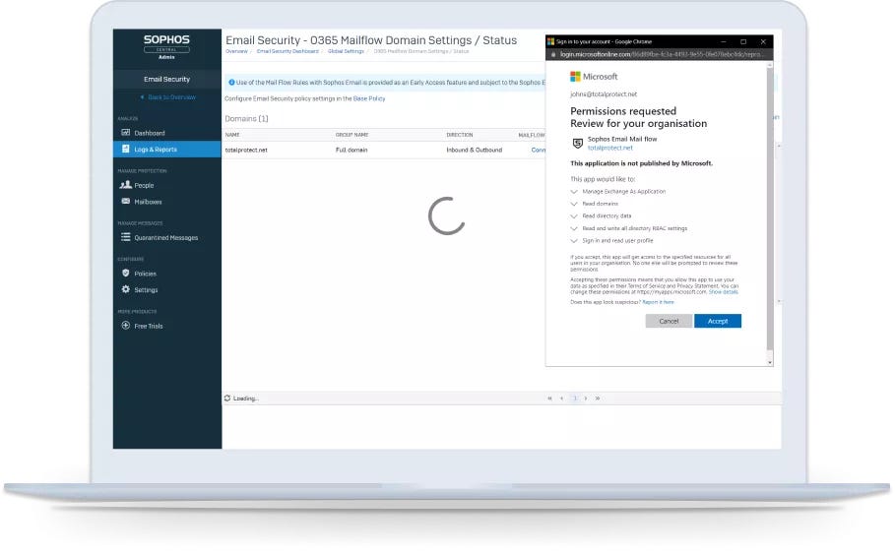Expand Manage Exchange As Application permission
Screen dimensions: 895x552
click(x=574, y=192)
